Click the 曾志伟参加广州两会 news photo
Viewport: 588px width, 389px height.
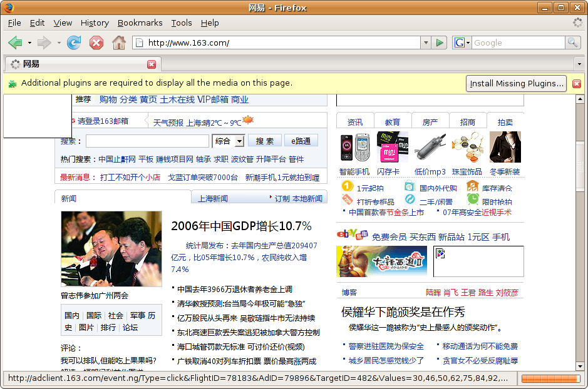click(111, 249)
